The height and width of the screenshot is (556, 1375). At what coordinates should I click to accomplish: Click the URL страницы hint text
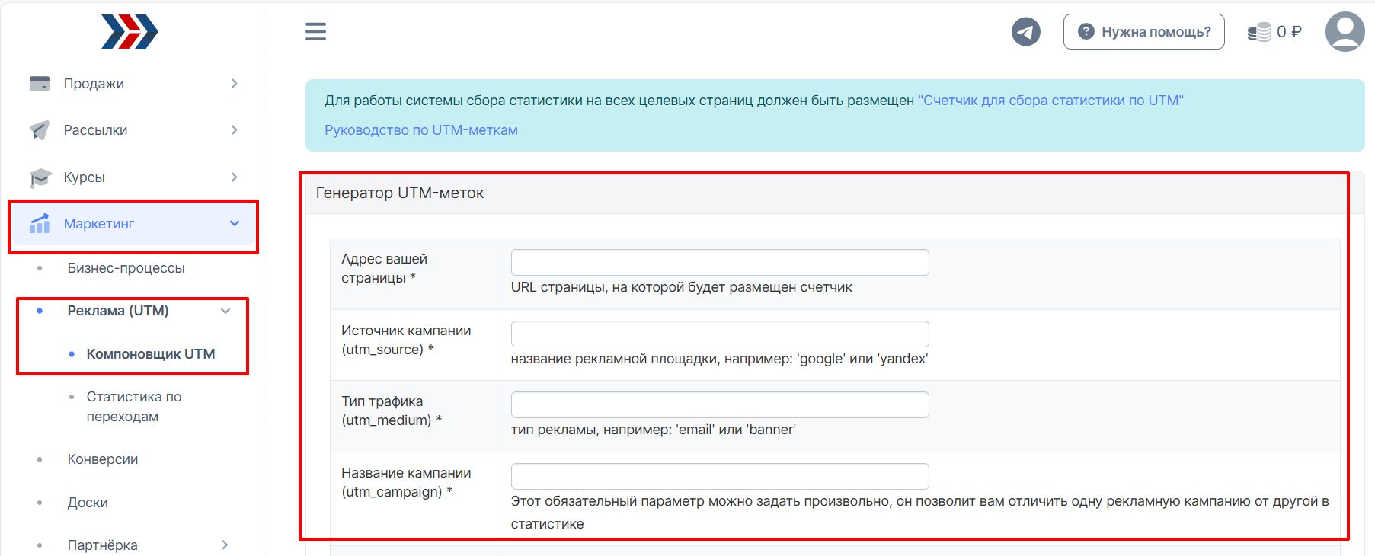tap(681, 287)
